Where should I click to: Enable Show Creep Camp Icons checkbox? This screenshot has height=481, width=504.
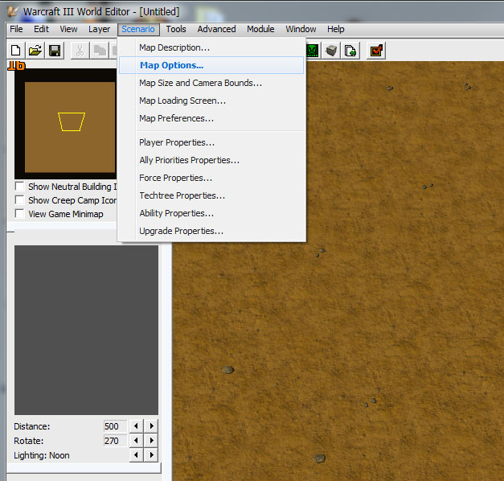pos(19,200)
